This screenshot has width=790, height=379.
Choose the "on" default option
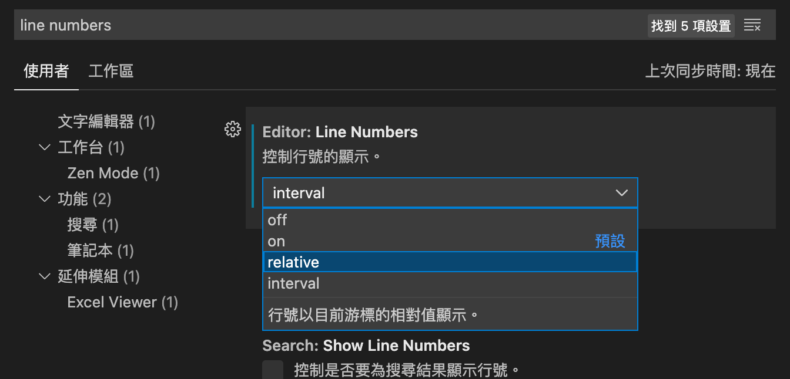click(x=277, y=241)
